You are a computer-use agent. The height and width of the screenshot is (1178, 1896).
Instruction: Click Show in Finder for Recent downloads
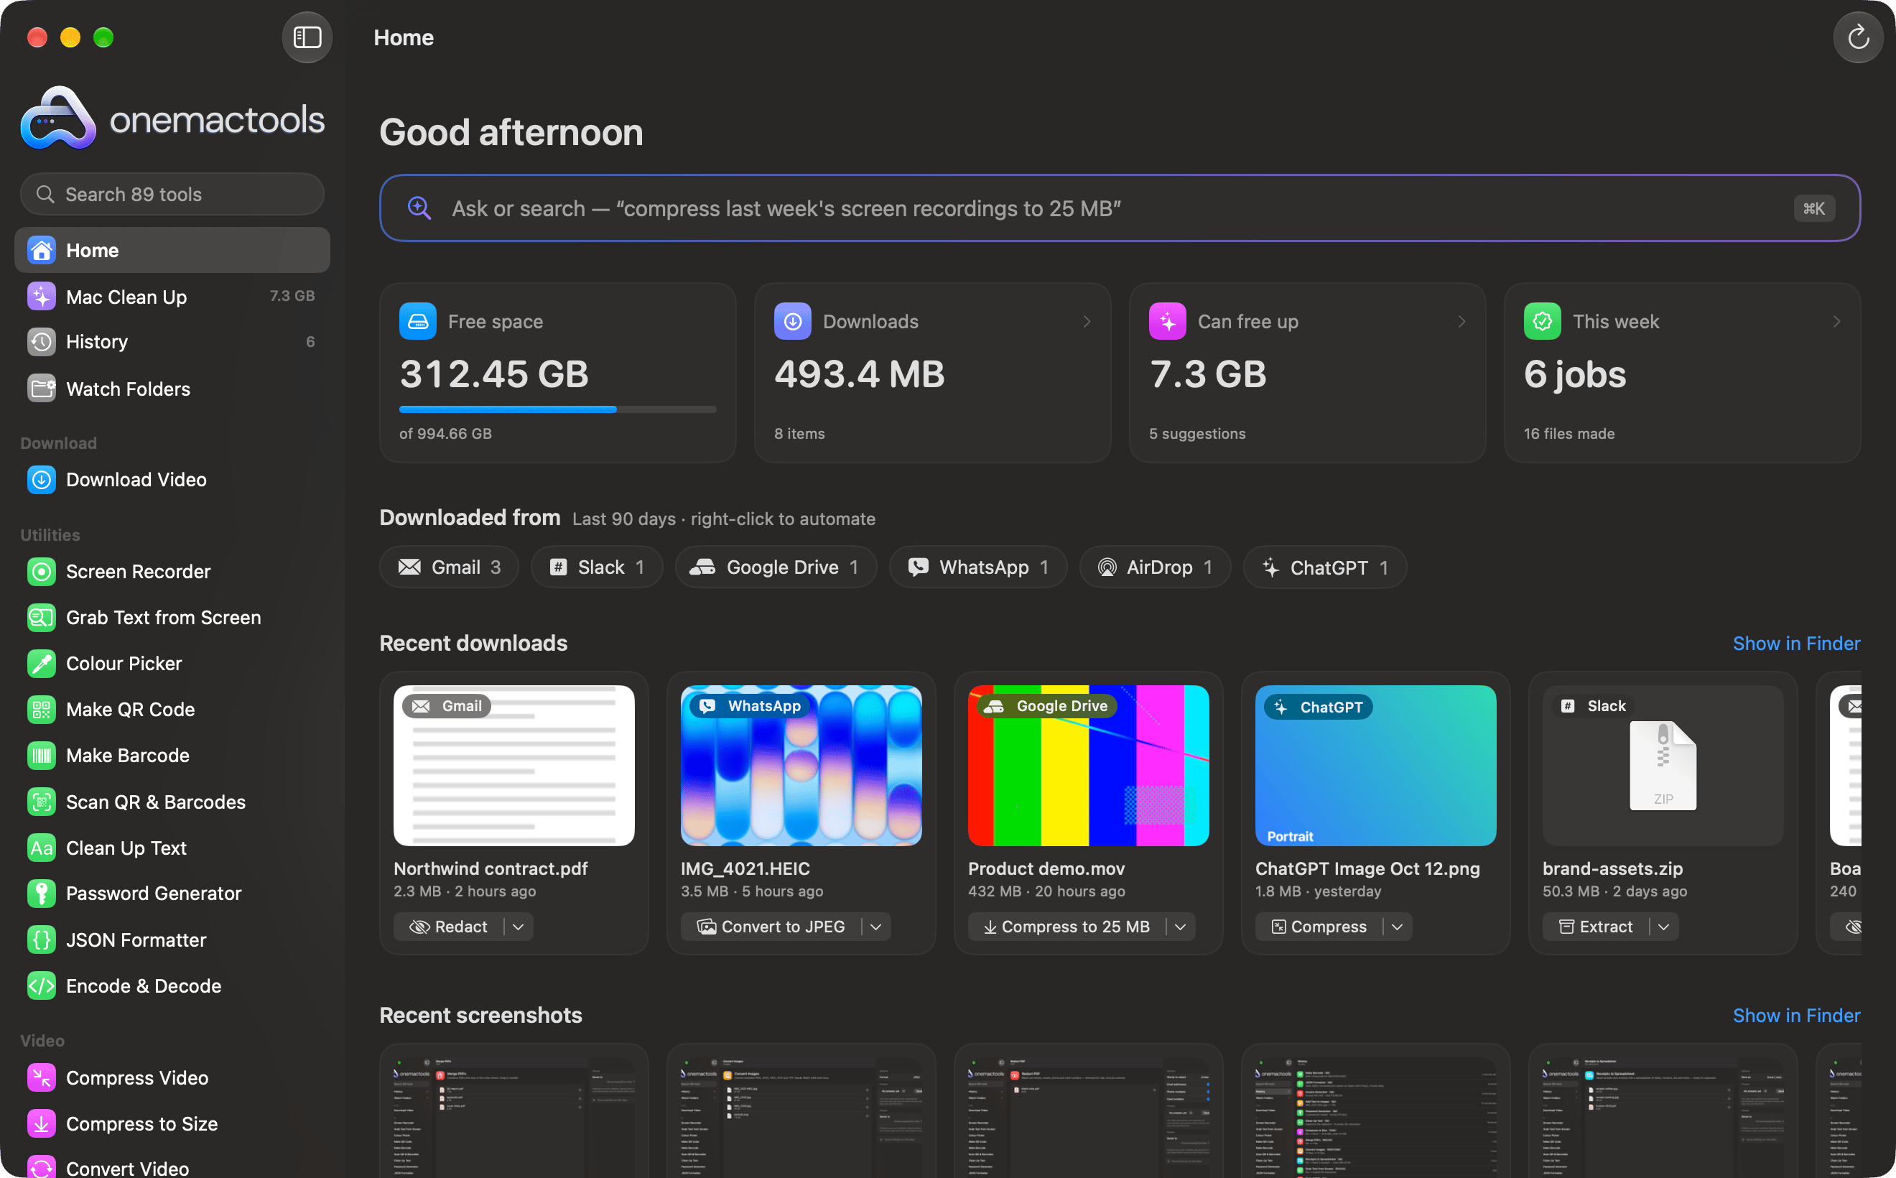(1796, 644)
